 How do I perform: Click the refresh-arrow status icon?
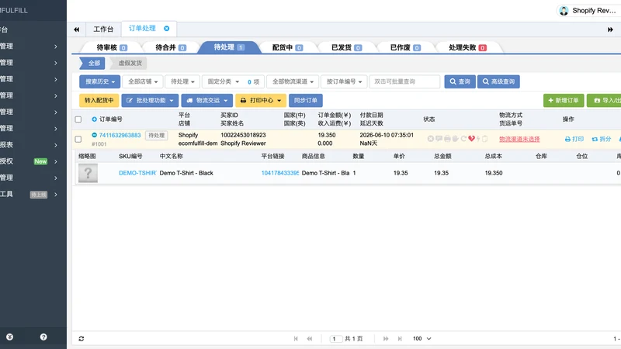[463, 139]
